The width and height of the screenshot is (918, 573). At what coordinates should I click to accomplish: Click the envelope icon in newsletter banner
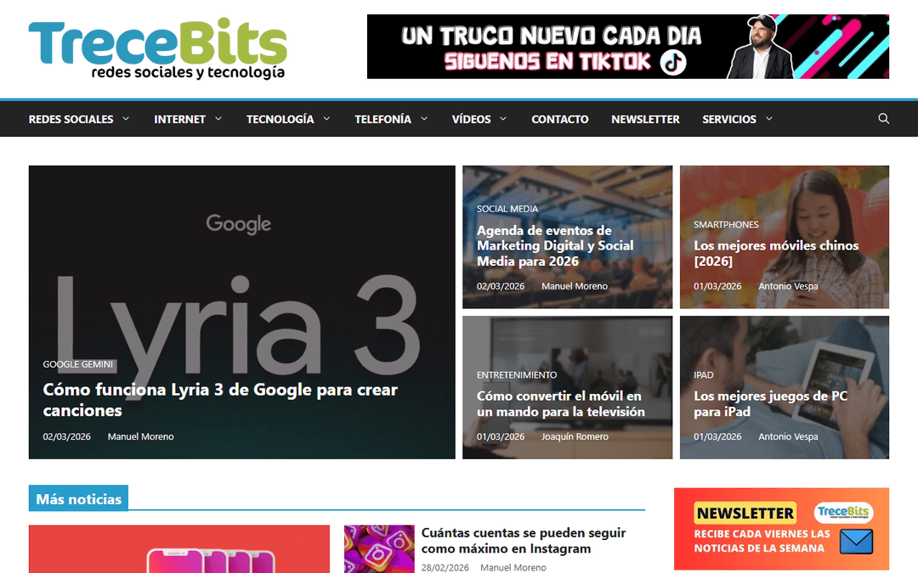pyautogui.click(x=856, y=542)
